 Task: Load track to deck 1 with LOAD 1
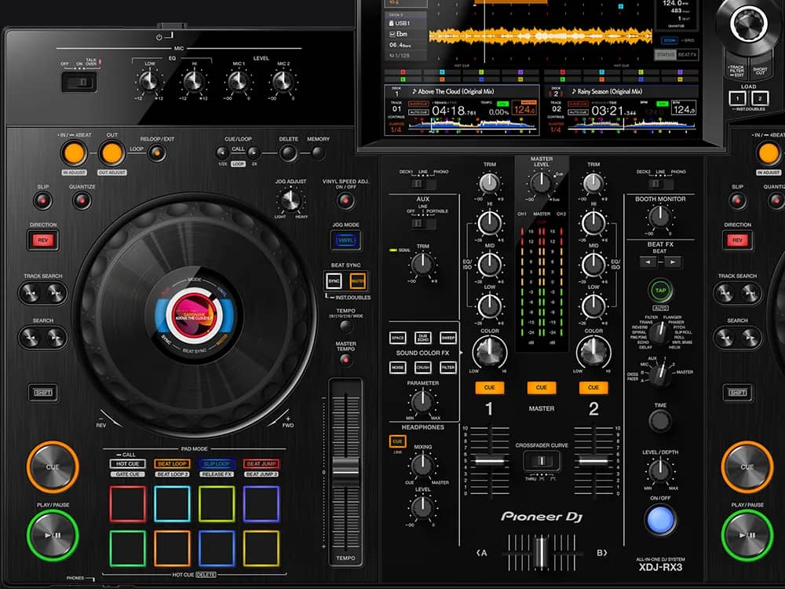737,98
